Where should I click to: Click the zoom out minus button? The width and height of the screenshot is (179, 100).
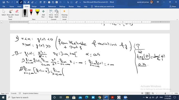157,93
